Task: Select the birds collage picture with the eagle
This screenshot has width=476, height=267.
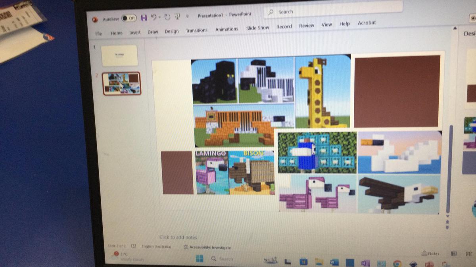Action: pos(360,172)
